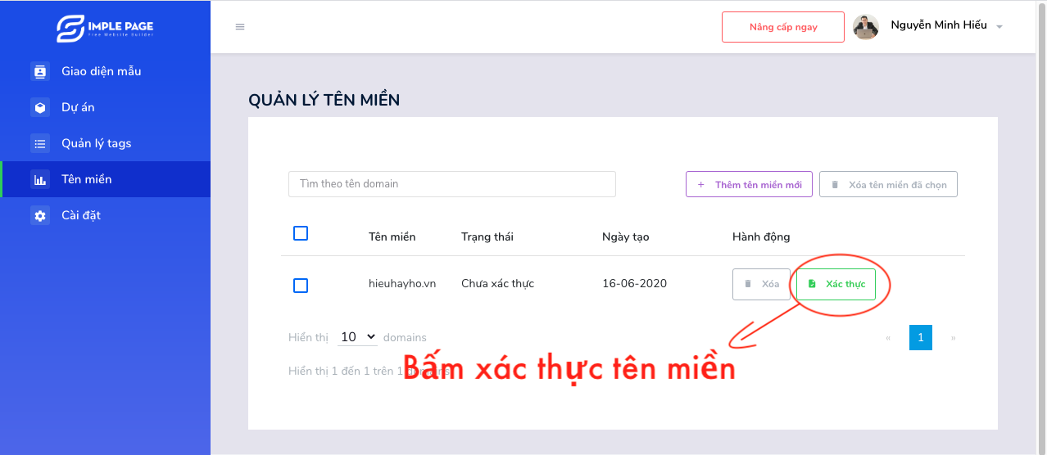Toggle the hamburger sidebar menu icon

[x=240, y=27]
